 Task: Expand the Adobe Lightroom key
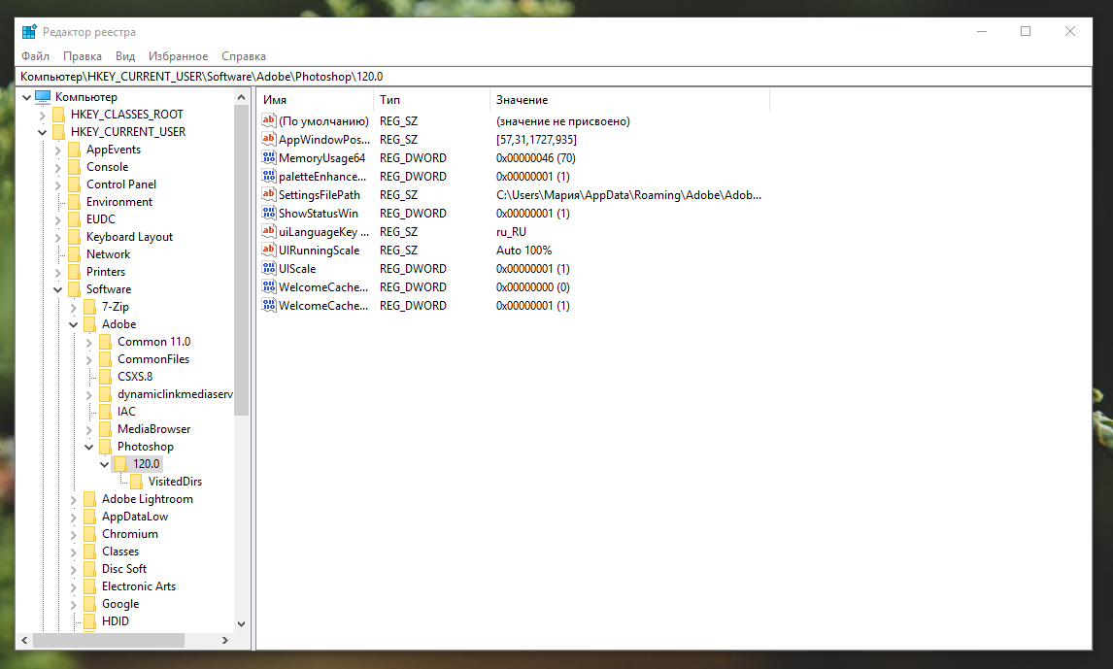74,499
